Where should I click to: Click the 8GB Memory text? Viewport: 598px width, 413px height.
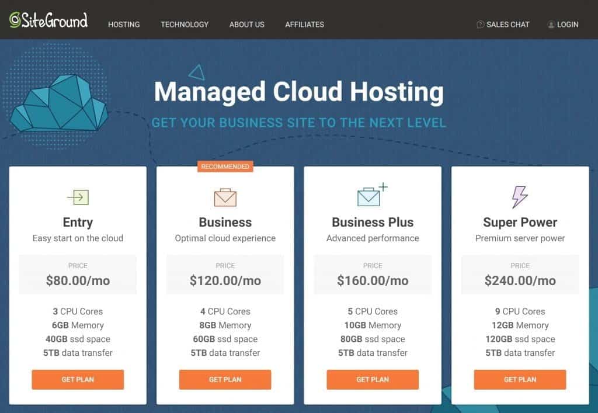tap(225, 325)
